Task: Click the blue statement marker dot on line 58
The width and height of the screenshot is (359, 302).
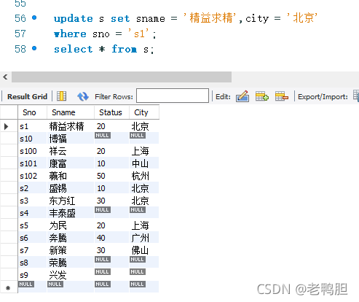Action: 34,48
